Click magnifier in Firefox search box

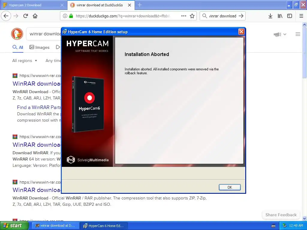(204, 16)
